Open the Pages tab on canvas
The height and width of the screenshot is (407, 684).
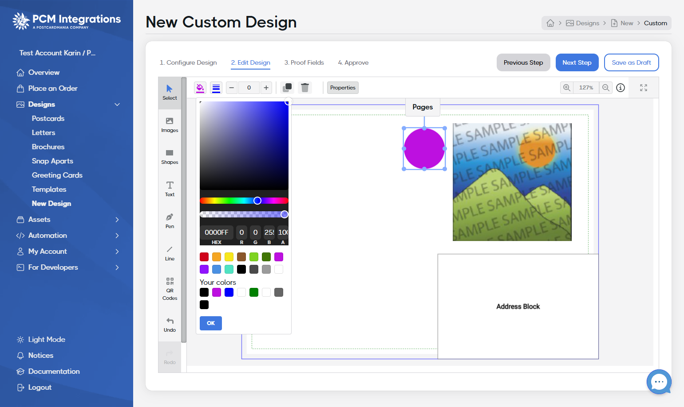pyautogui.click(x=423, y=107)
